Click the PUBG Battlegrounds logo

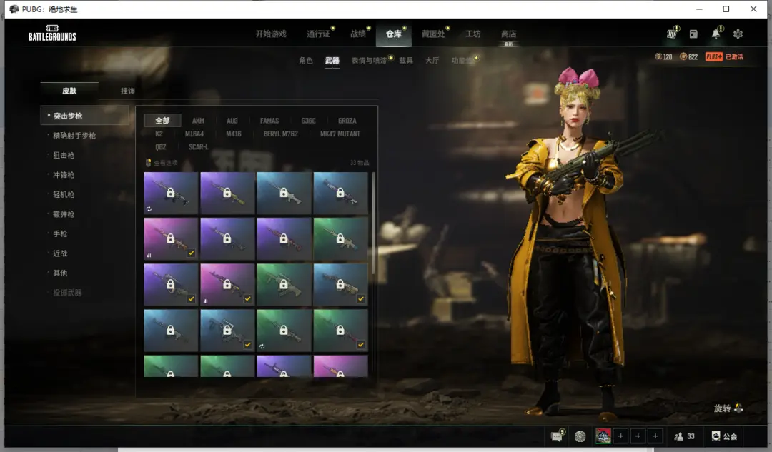pos(52,34)
